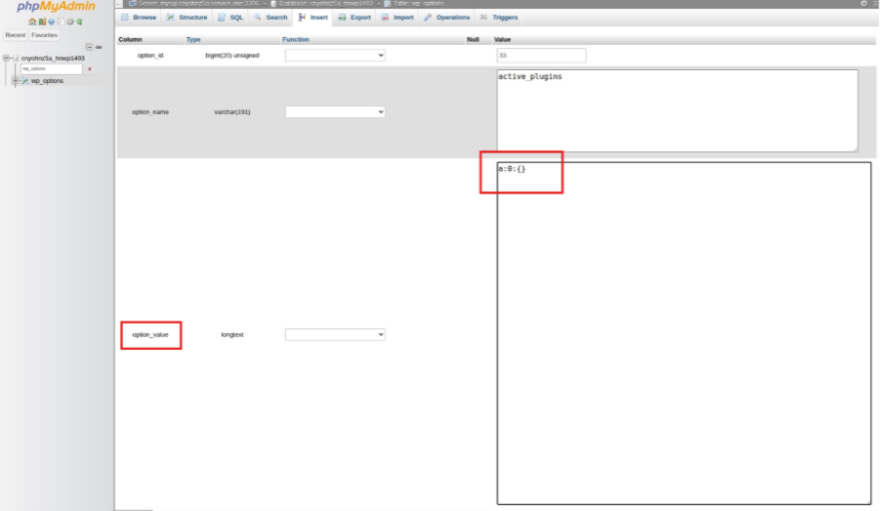Click the Operations wrench icon

[x=428, y=18]
